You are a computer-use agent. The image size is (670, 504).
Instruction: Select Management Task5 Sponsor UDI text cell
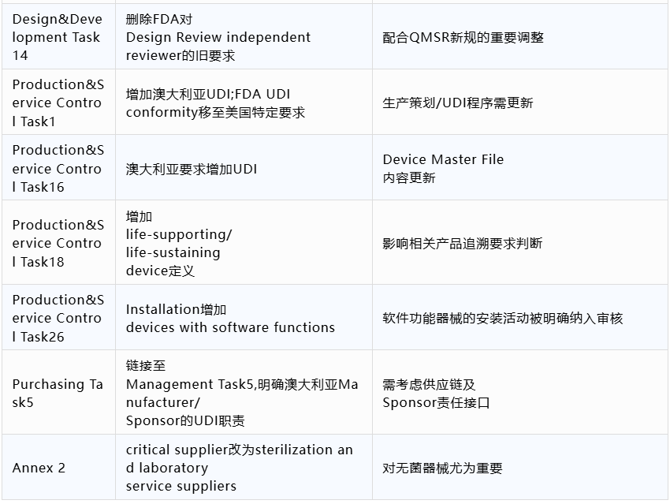coord(244,393)
